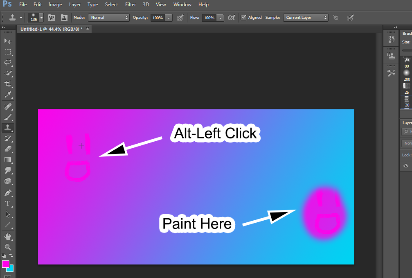This screenshot has height=278, width=412.
Task: Choose the Eyedropper tool
Action: [x=7, y=95]
